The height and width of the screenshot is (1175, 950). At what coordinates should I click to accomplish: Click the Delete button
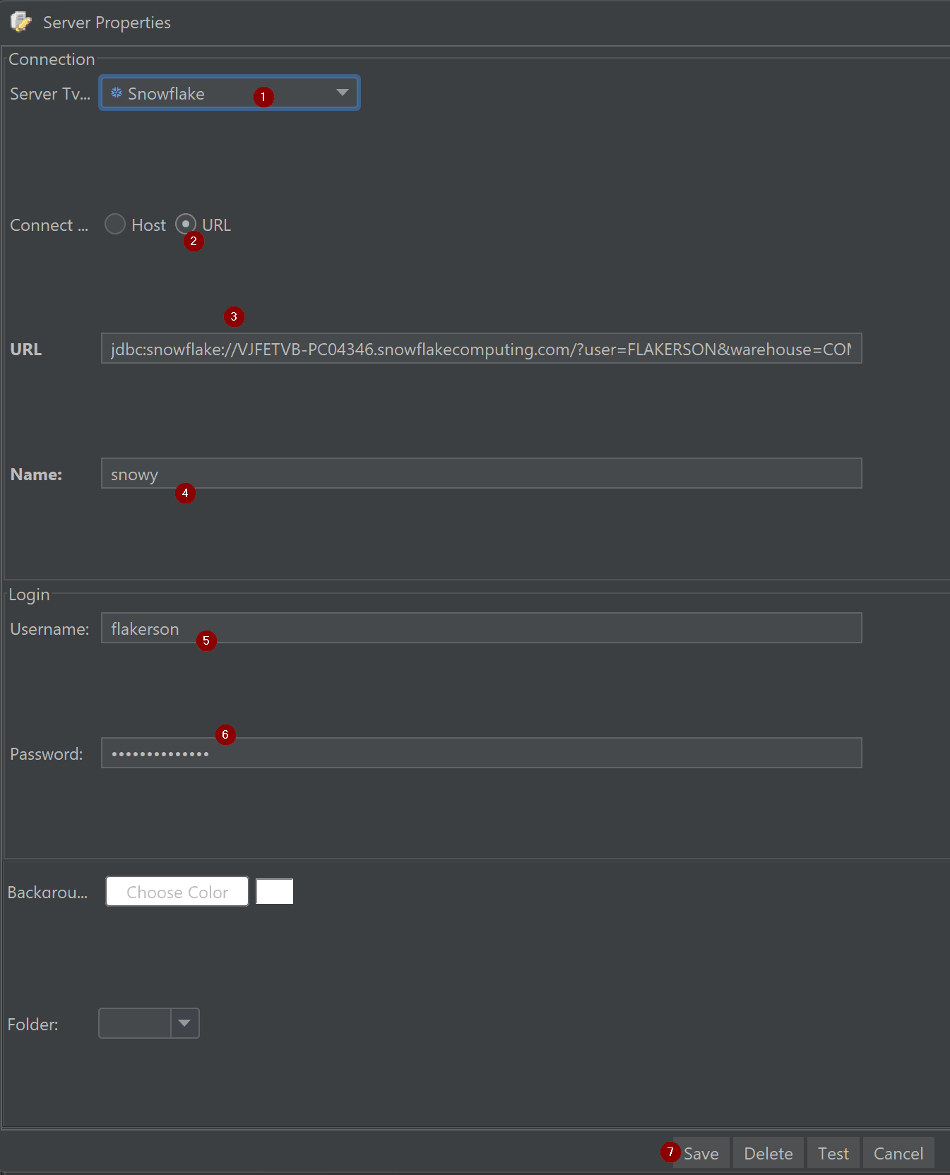tap(768, 1153)
